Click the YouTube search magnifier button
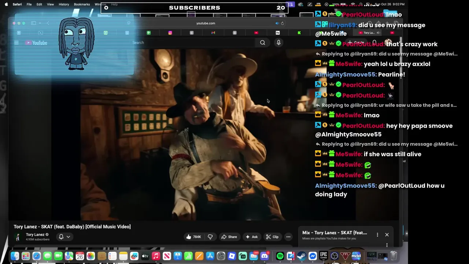The height and width of the screenshot is (264, 469). click(263, 43)
